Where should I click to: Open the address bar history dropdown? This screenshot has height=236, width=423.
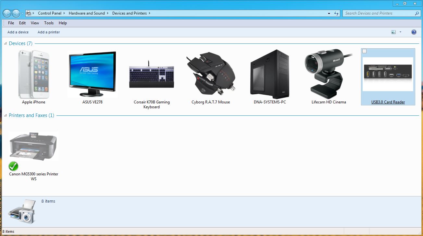329,13
